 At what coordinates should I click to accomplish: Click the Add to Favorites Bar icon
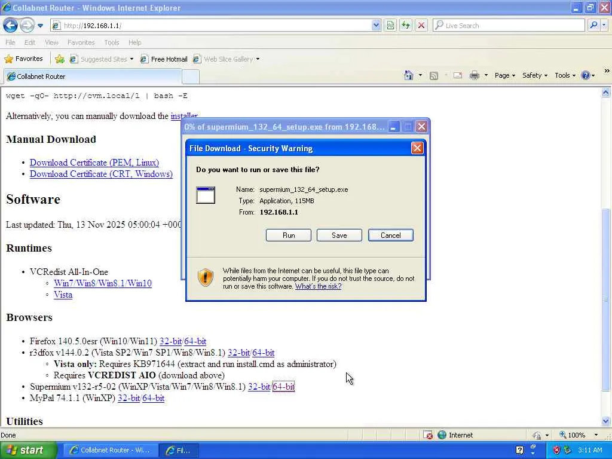pos(60,59)
